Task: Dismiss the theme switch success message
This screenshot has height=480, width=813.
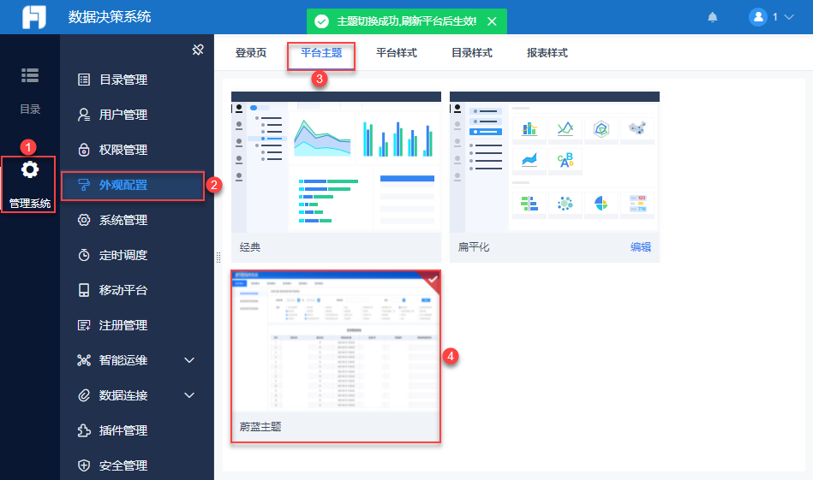Action: click(x=492, y=21)
